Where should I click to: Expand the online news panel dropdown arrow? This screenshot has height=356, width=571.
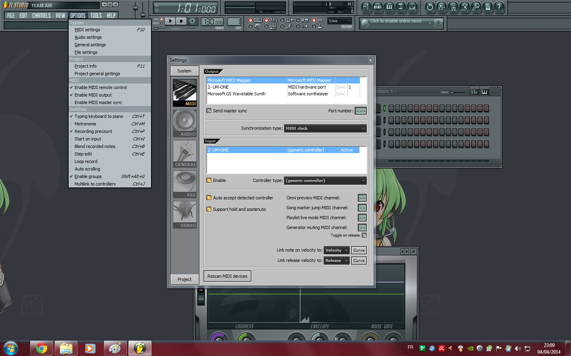(430, 24)
